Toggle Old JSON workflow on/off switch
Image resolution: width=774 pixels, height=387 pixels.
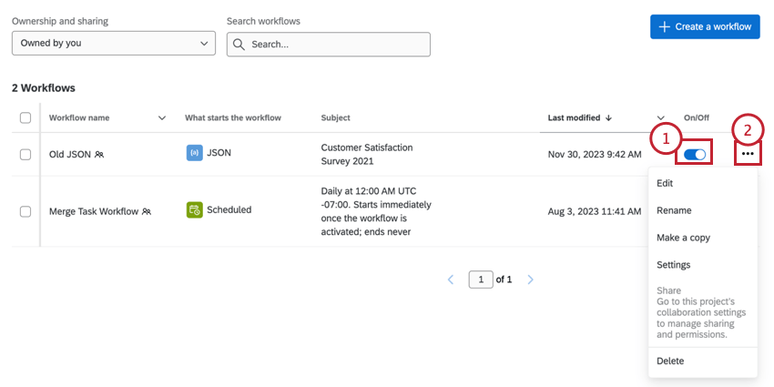(695, 154)
